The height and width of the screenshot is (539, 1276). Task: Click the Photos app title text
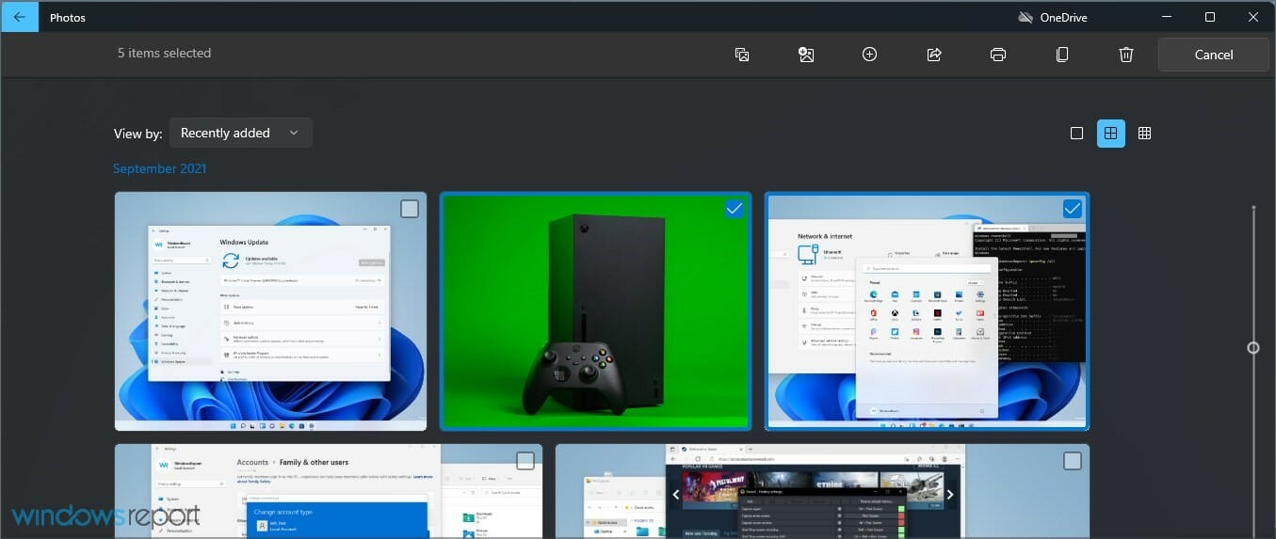[x=69, y=17]
